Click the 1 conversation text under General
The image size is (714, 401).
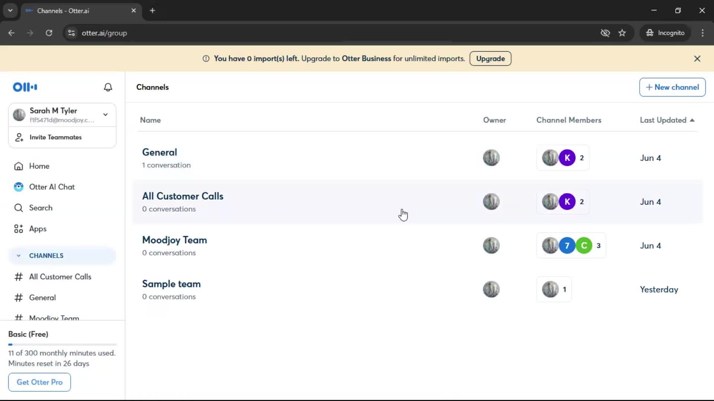pyautogui.click(x=166, y=165)
